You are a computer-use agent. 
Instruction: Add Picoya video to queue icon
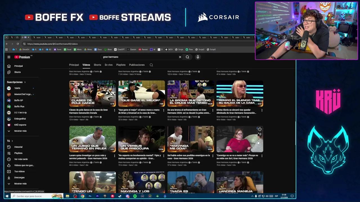coord(260,134)
